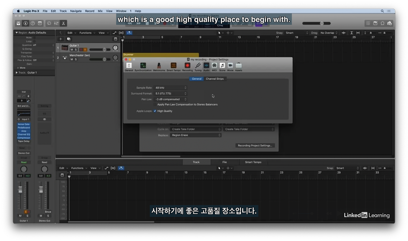The height and width of the screenshot is (241, 408).
Task: Toggle the Catch playhead button in Tracks area
Action: click(x=129, y=33)
